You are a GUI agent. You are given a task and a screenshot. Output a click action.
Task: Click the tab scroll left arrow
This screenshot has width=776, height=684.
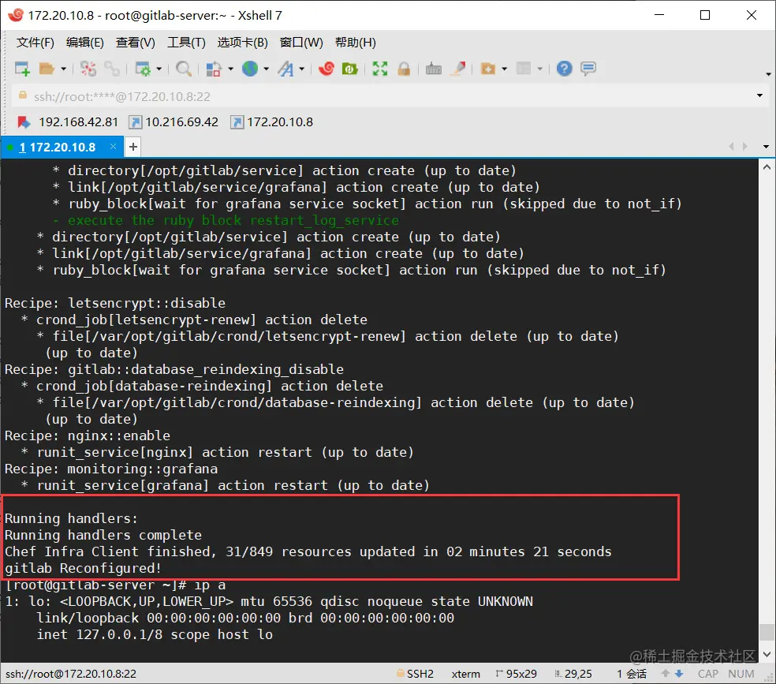[x=731, y=147]
